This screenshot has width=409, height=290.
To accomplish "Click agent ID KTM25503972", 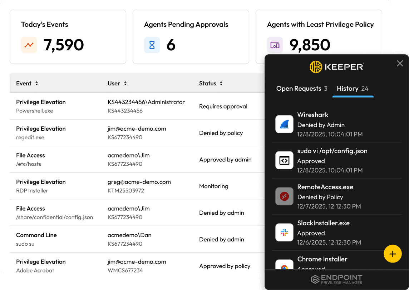I will [x=126, y=190].
